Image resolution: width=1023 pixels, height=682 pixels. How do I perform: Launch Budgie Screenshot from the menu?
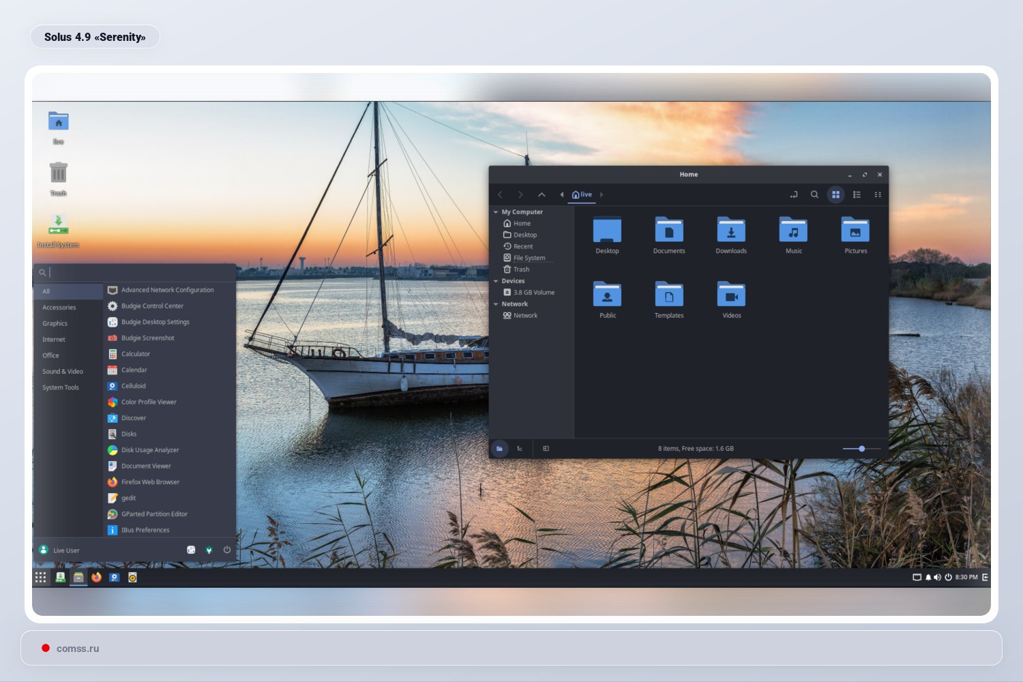point(147,338)
